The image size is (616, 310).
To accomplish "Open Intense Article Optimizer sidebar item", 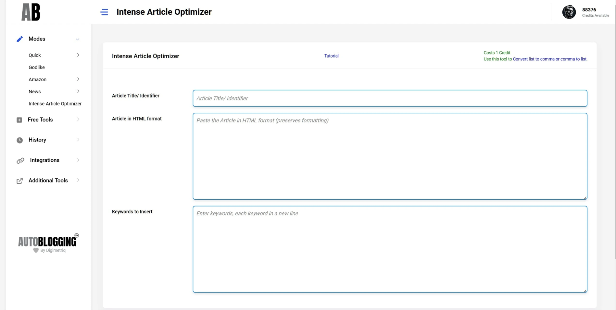I will 55,104.
